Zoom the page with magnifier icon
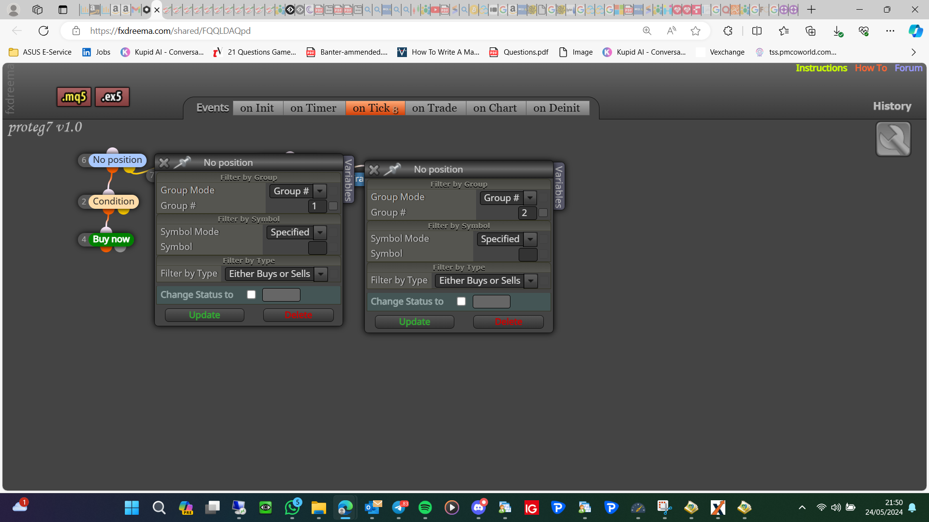The width and height of the screenshot is (929, 522). pos(647,31)
